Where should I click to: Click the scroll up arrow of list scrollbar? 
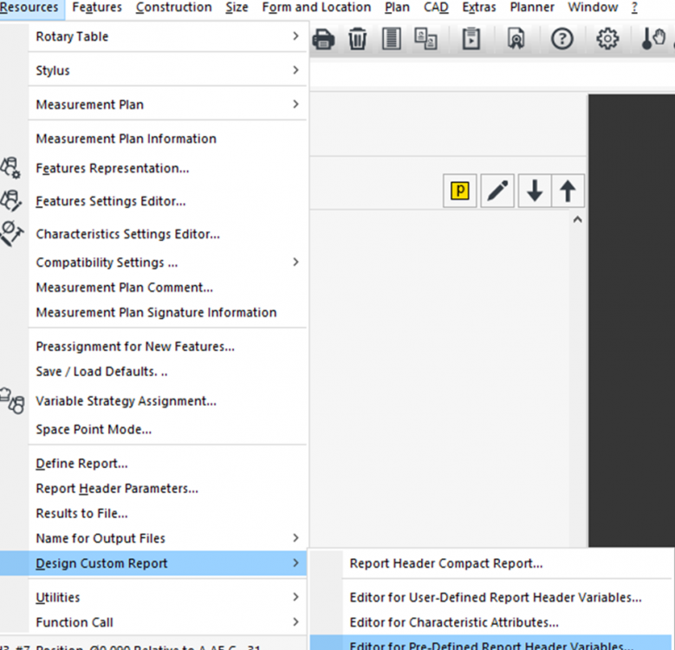(577, 220)
